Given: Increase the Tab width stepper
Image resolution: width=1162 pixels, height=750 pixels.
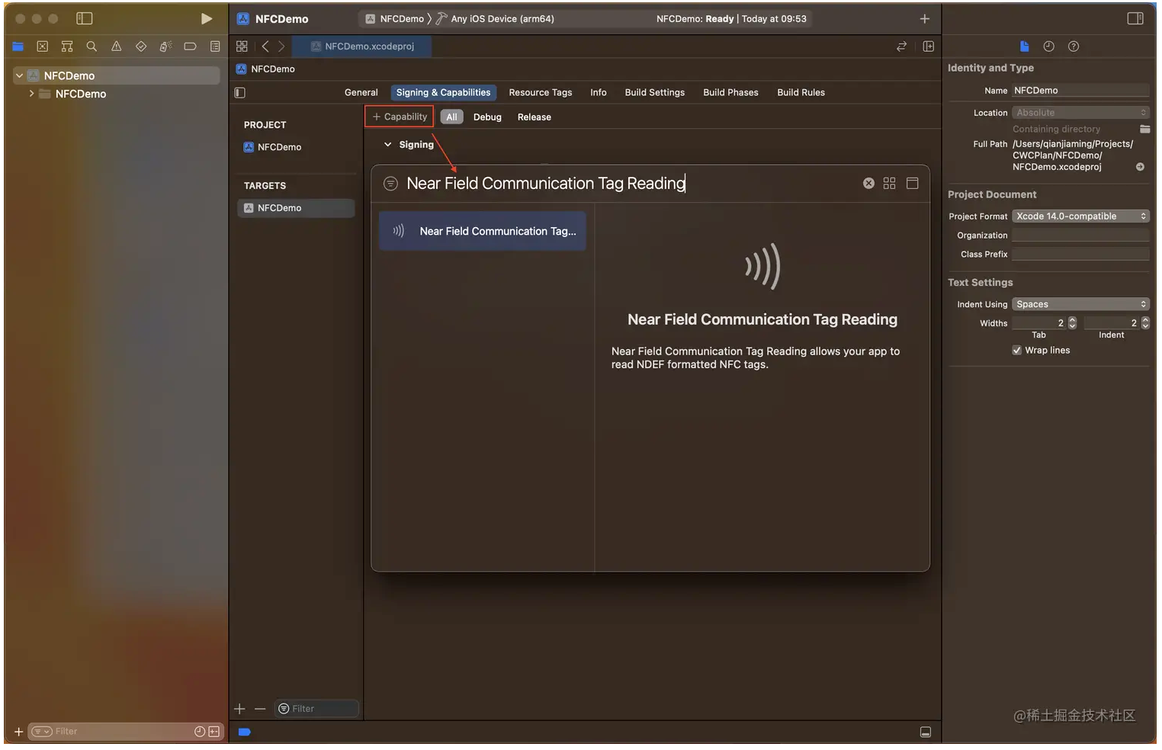Looking at the screenshot, I should tap(1072, 320).
